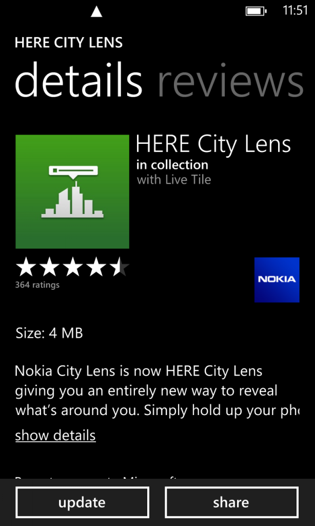Tap the location arrow in status bar
Screen dimensions: 315x526
[x=96, y=12]
